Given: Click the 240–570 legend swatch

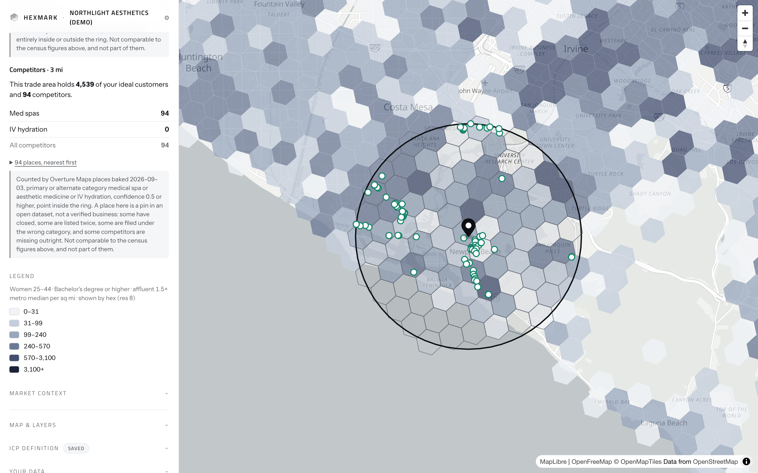Looking at the screenshot, I should [x=14, y=346].
